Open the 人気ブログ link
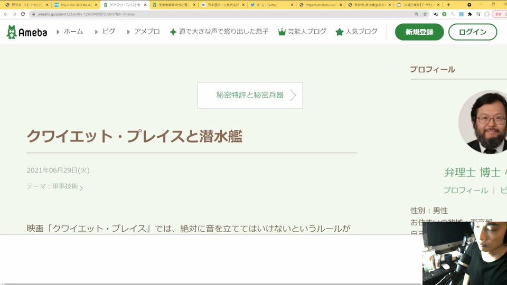This screenshot has height=285, width=507. (x=361, y=32)
